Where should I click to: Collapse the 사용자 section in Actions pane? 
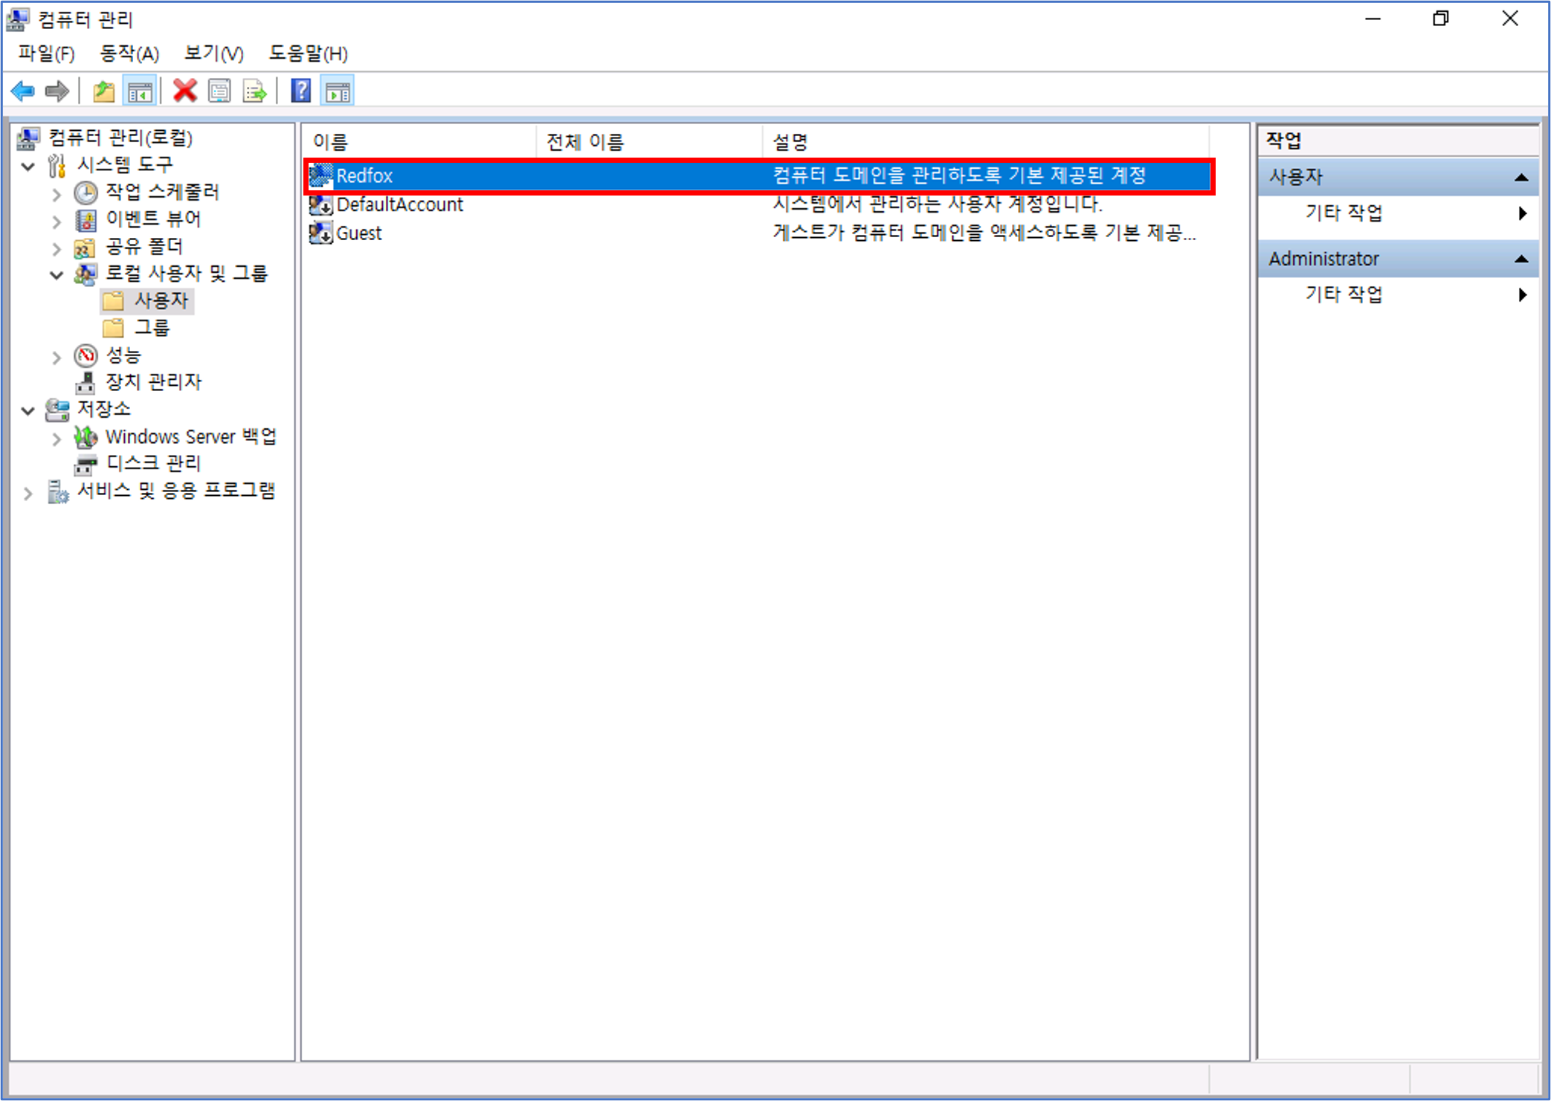1521,178
